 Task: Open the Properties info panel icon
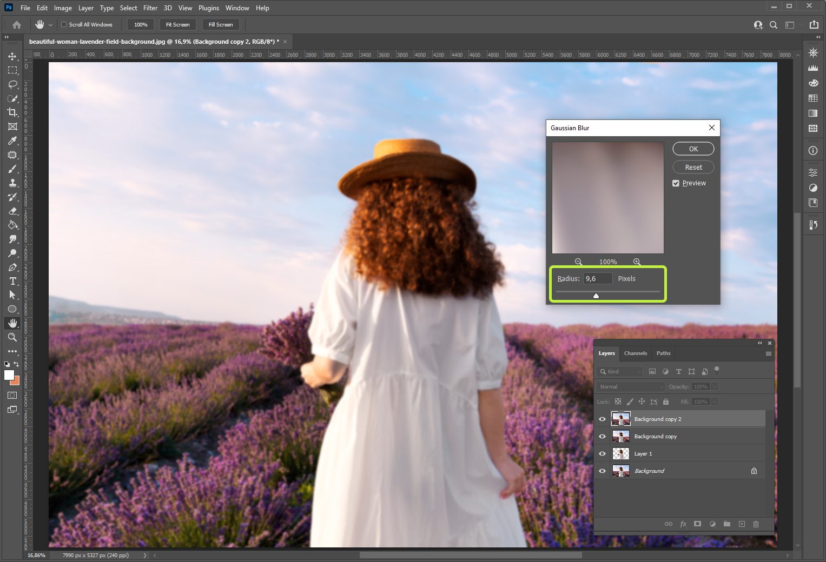pos(813,151)
